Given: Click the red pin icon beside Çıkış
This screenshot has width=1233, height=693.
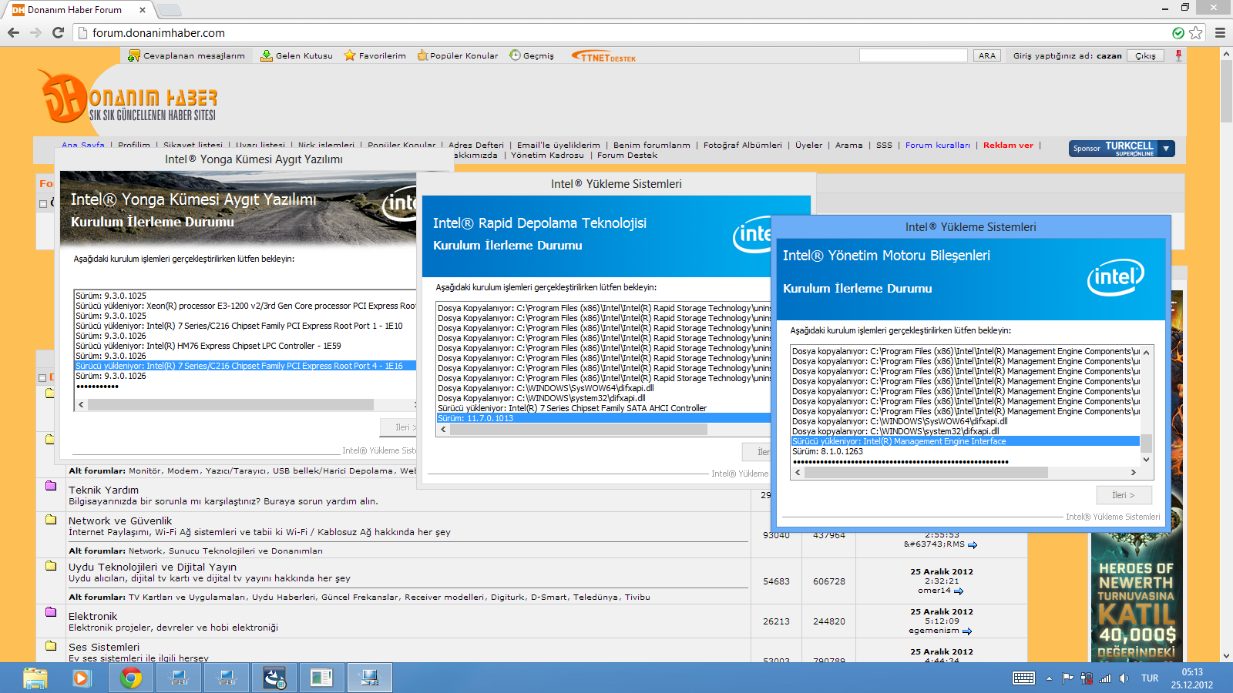Looking at the screenshot, I should pos(1178,55).
